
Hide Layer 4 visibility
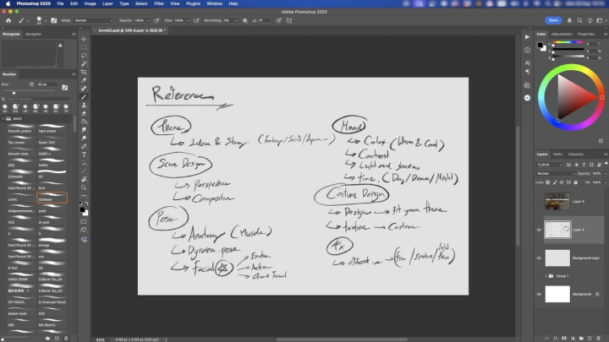[539, 229]
